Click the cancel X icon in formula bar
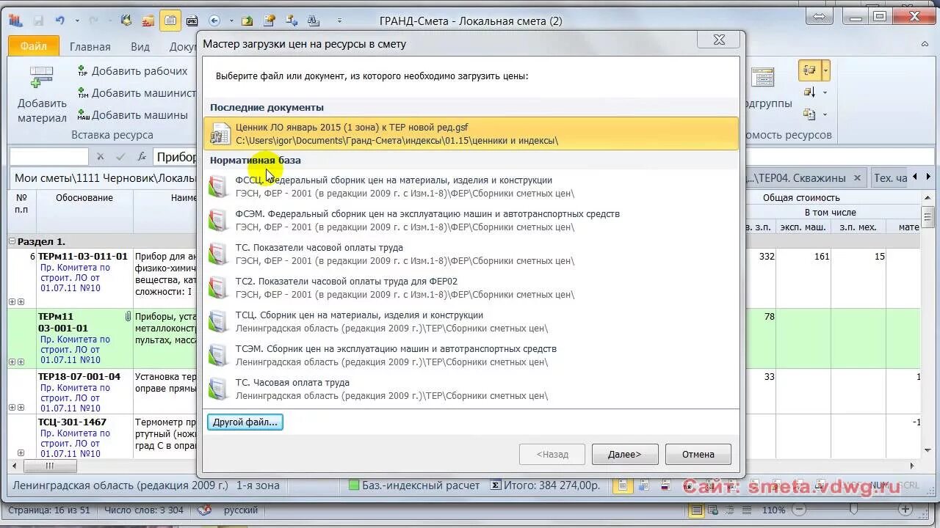 (100, 157)
